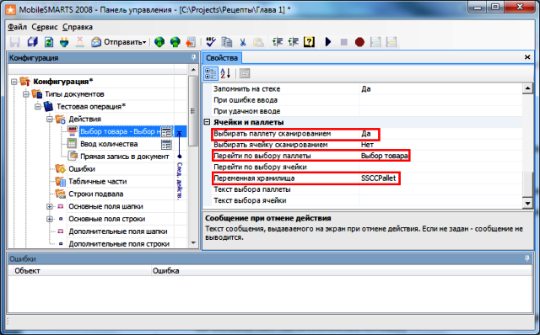Click the second indent lines icon
The width and height of the screenshot is (540, 335).
pyautogui.click(x=293, y=42)
